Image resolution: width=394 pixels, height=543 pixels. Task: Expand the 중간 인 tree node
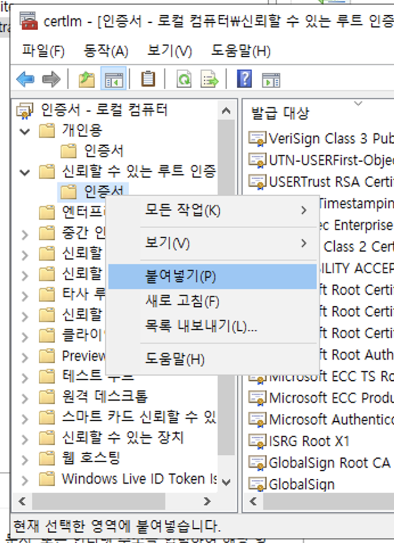[x=24, y=235]
